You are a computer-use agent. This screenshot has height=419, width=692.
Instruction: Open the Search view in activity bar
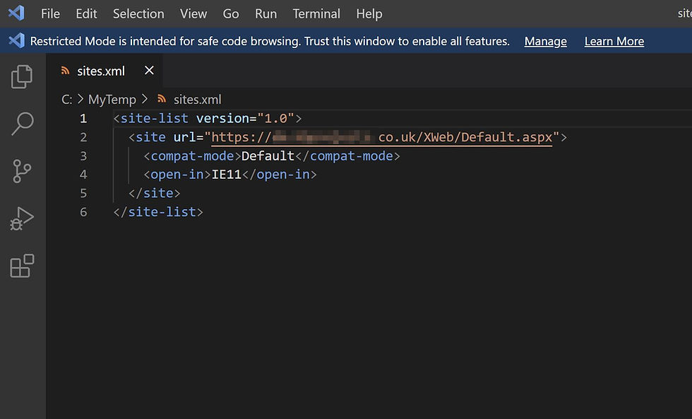click(22, 124)
